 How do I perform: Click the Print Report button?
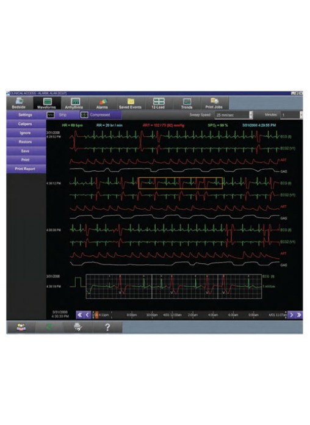(26, 169)
